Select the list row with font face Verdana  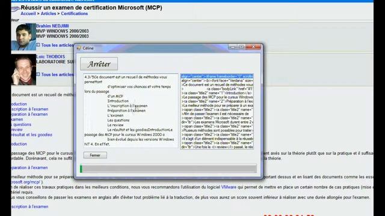coord(217,80)
